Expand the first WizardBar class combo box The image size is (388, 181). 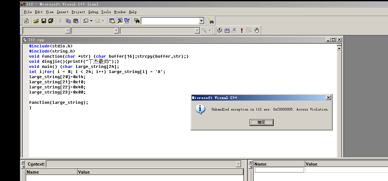point(68,30)
